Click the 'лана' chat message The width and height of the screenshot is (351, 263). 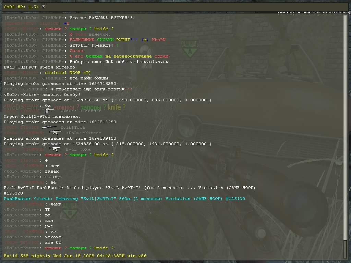click(x=56, y=204)
